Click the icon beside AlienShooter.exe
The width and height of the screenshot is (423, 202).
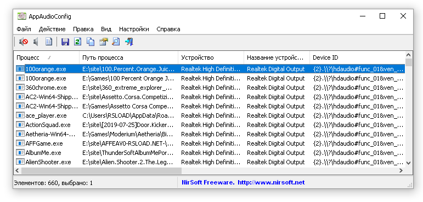[x=20, y=162]
